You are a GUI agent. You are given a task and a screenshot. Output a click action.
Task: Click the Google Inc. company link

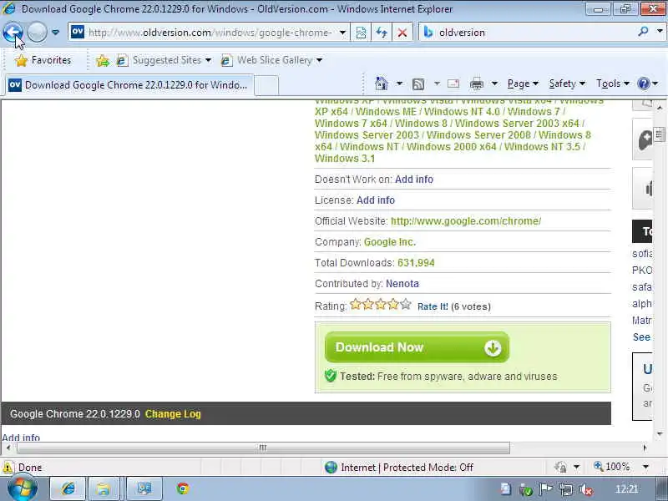click(389, 242)
